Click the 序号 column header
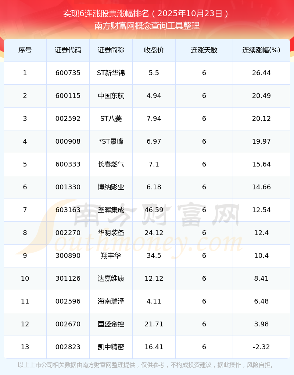294x375 pixels. (x=25, y=50)
